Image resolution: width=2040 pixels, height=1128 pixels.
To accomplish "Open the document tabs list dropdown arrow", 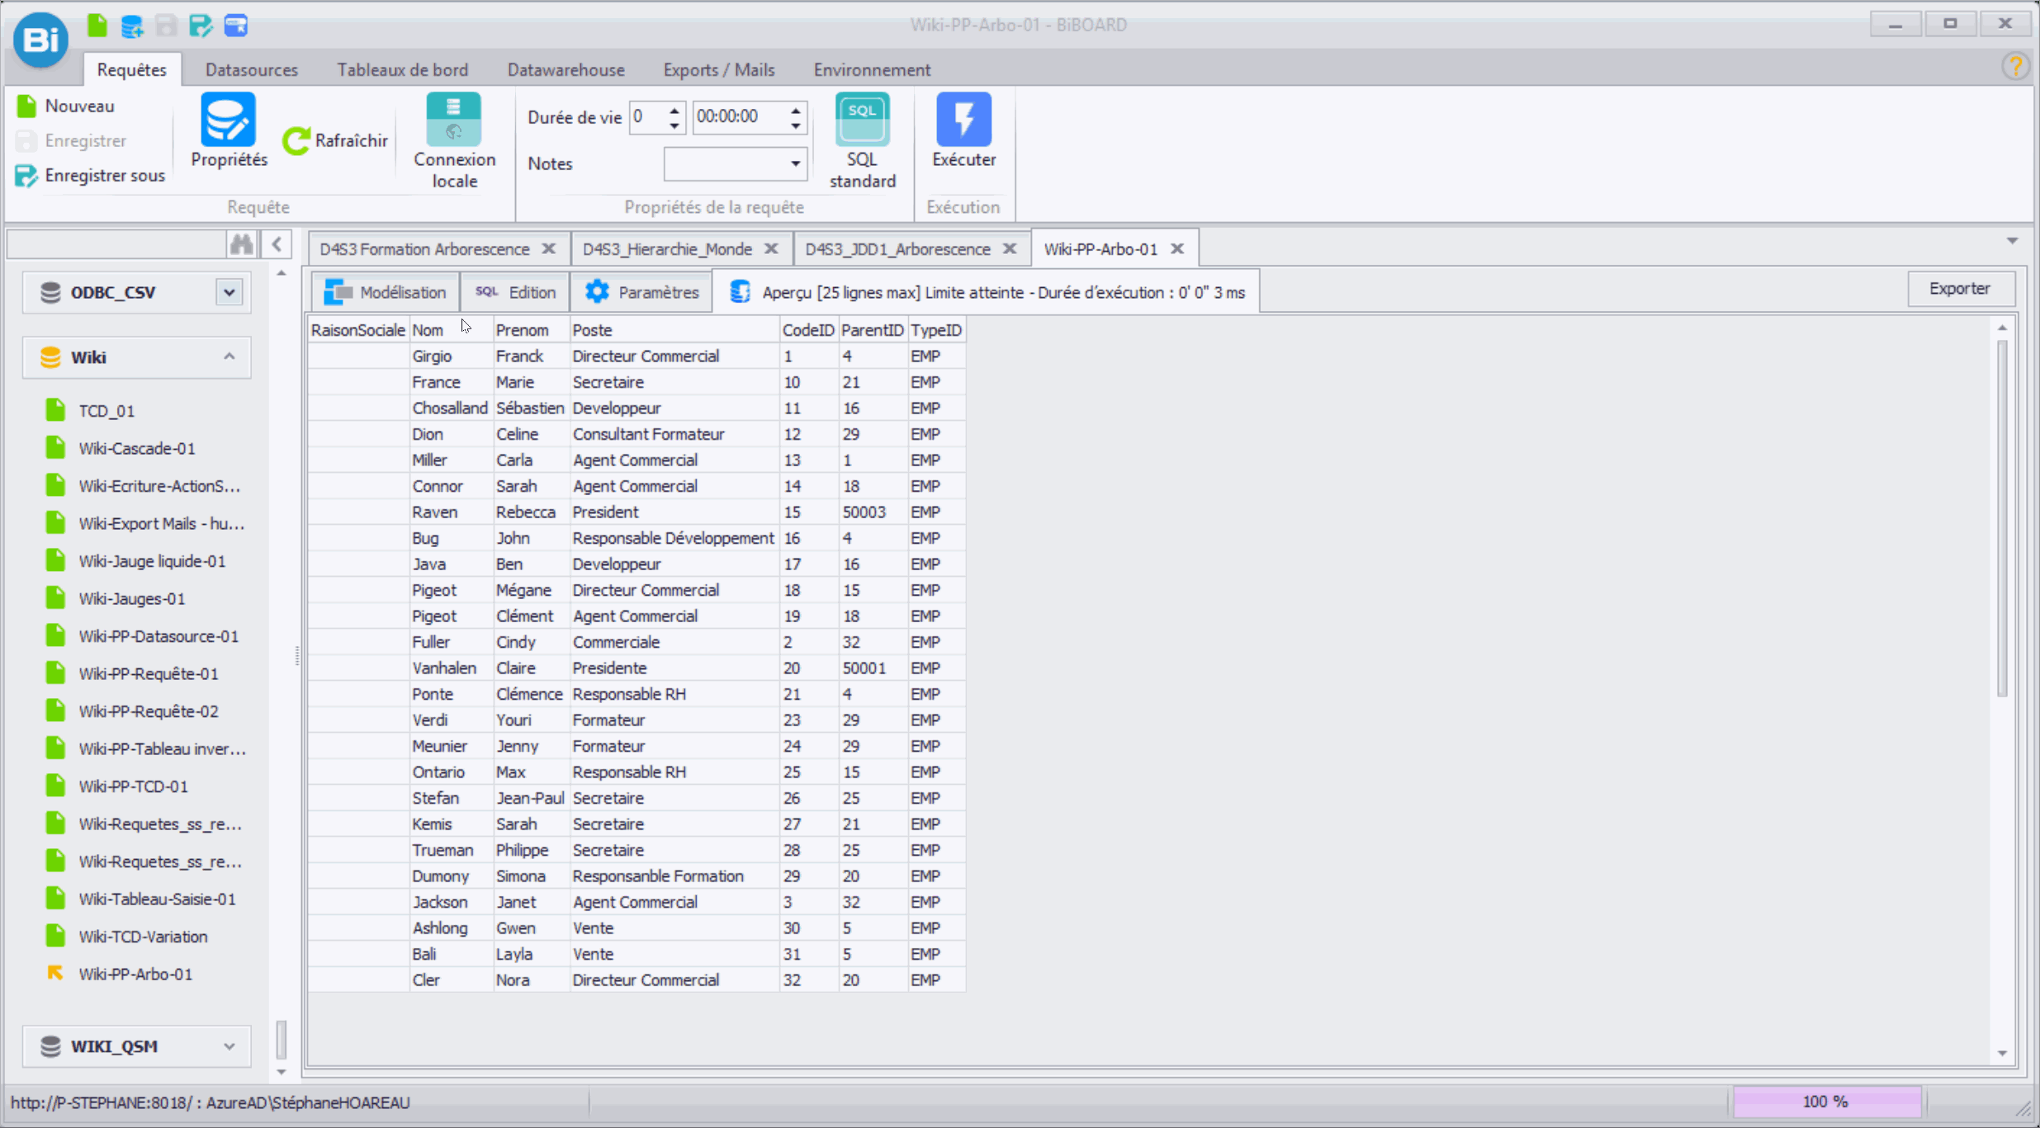I will (2012, 241).
